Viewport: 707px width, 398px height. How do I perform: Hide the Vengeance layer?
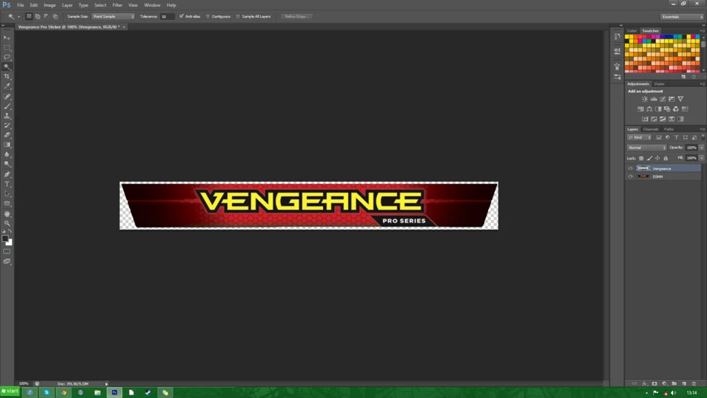coord(630,169)
